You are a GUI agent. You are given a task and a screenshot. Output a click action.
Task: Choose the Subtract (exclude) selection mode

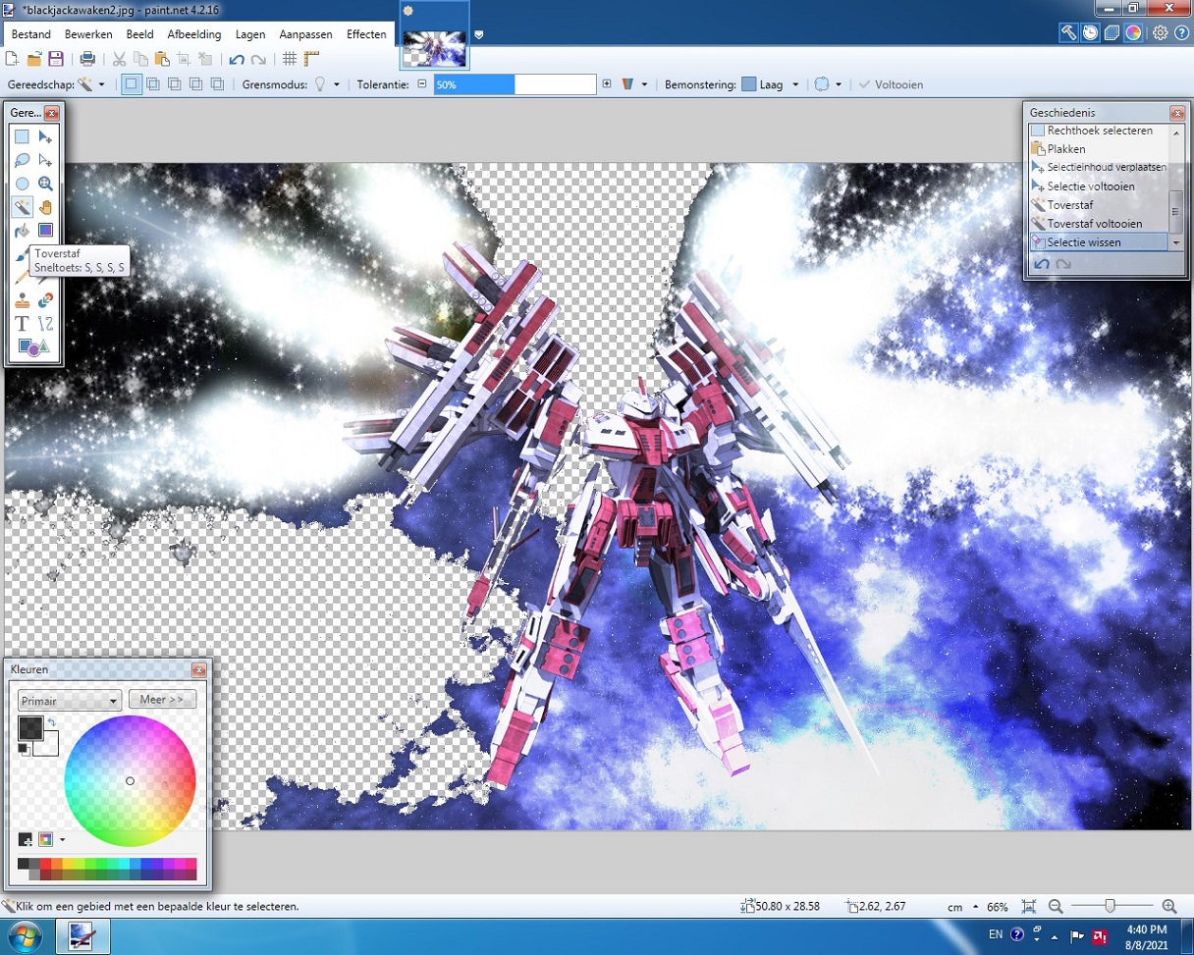[175, 84]
